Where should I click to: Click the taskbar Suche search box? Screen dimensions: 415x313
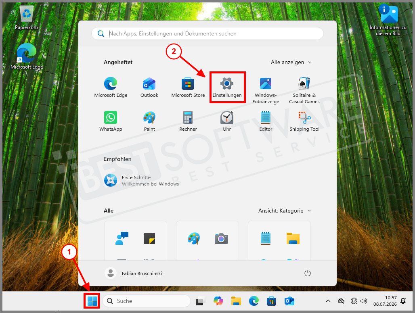click(147, 301)
